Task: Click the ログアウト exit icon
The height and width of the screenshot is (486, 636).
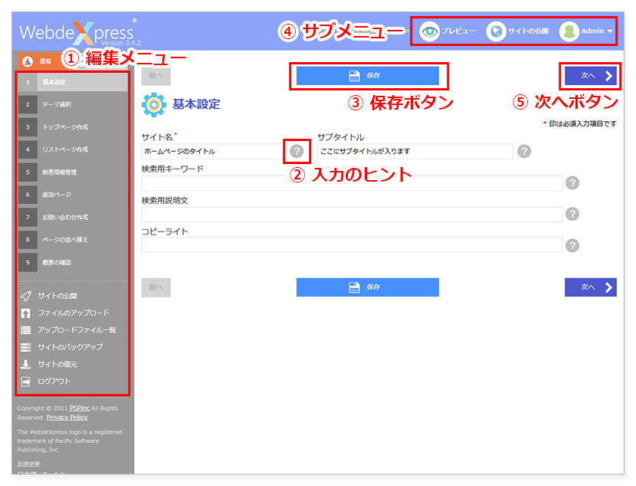Action: pyautogui.click(x=26, y=381)
